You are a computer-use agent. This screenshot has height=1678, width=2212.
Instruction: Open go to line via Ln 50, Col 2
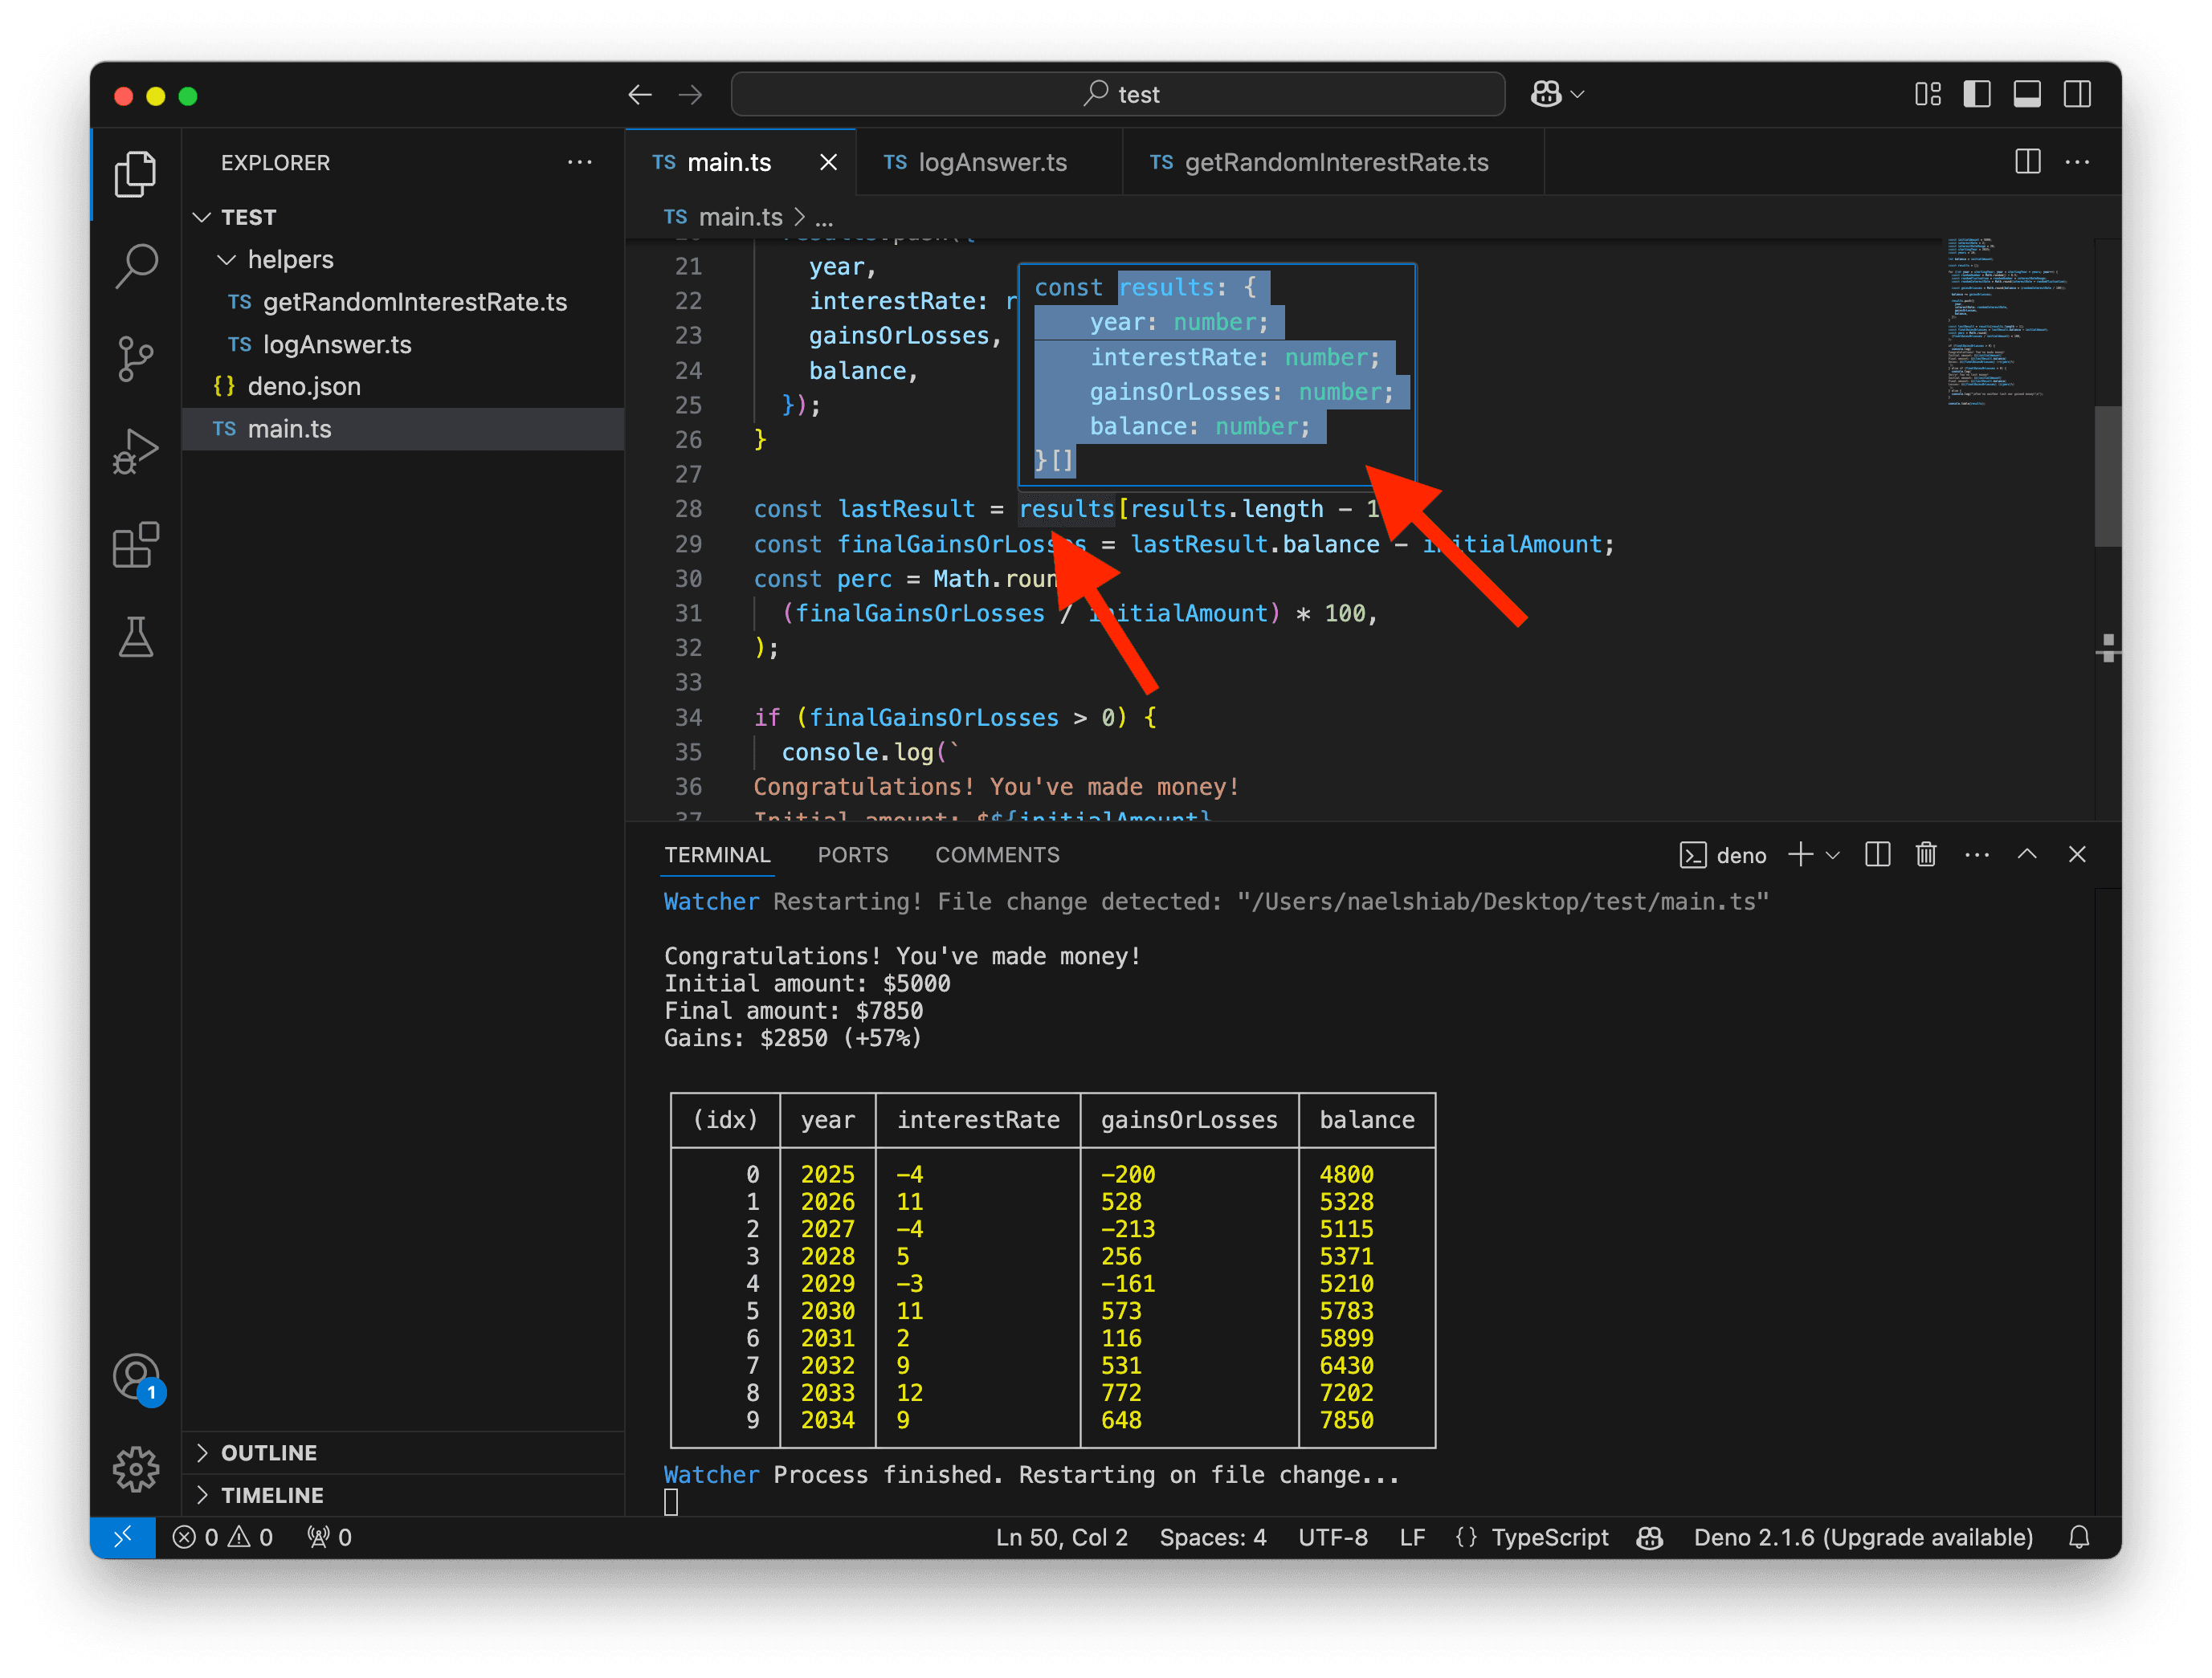1061,1537
